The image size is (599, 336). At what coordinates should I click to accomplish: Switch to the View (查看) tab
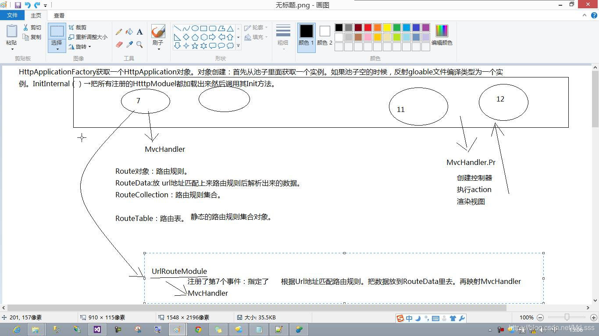[59, 15]
